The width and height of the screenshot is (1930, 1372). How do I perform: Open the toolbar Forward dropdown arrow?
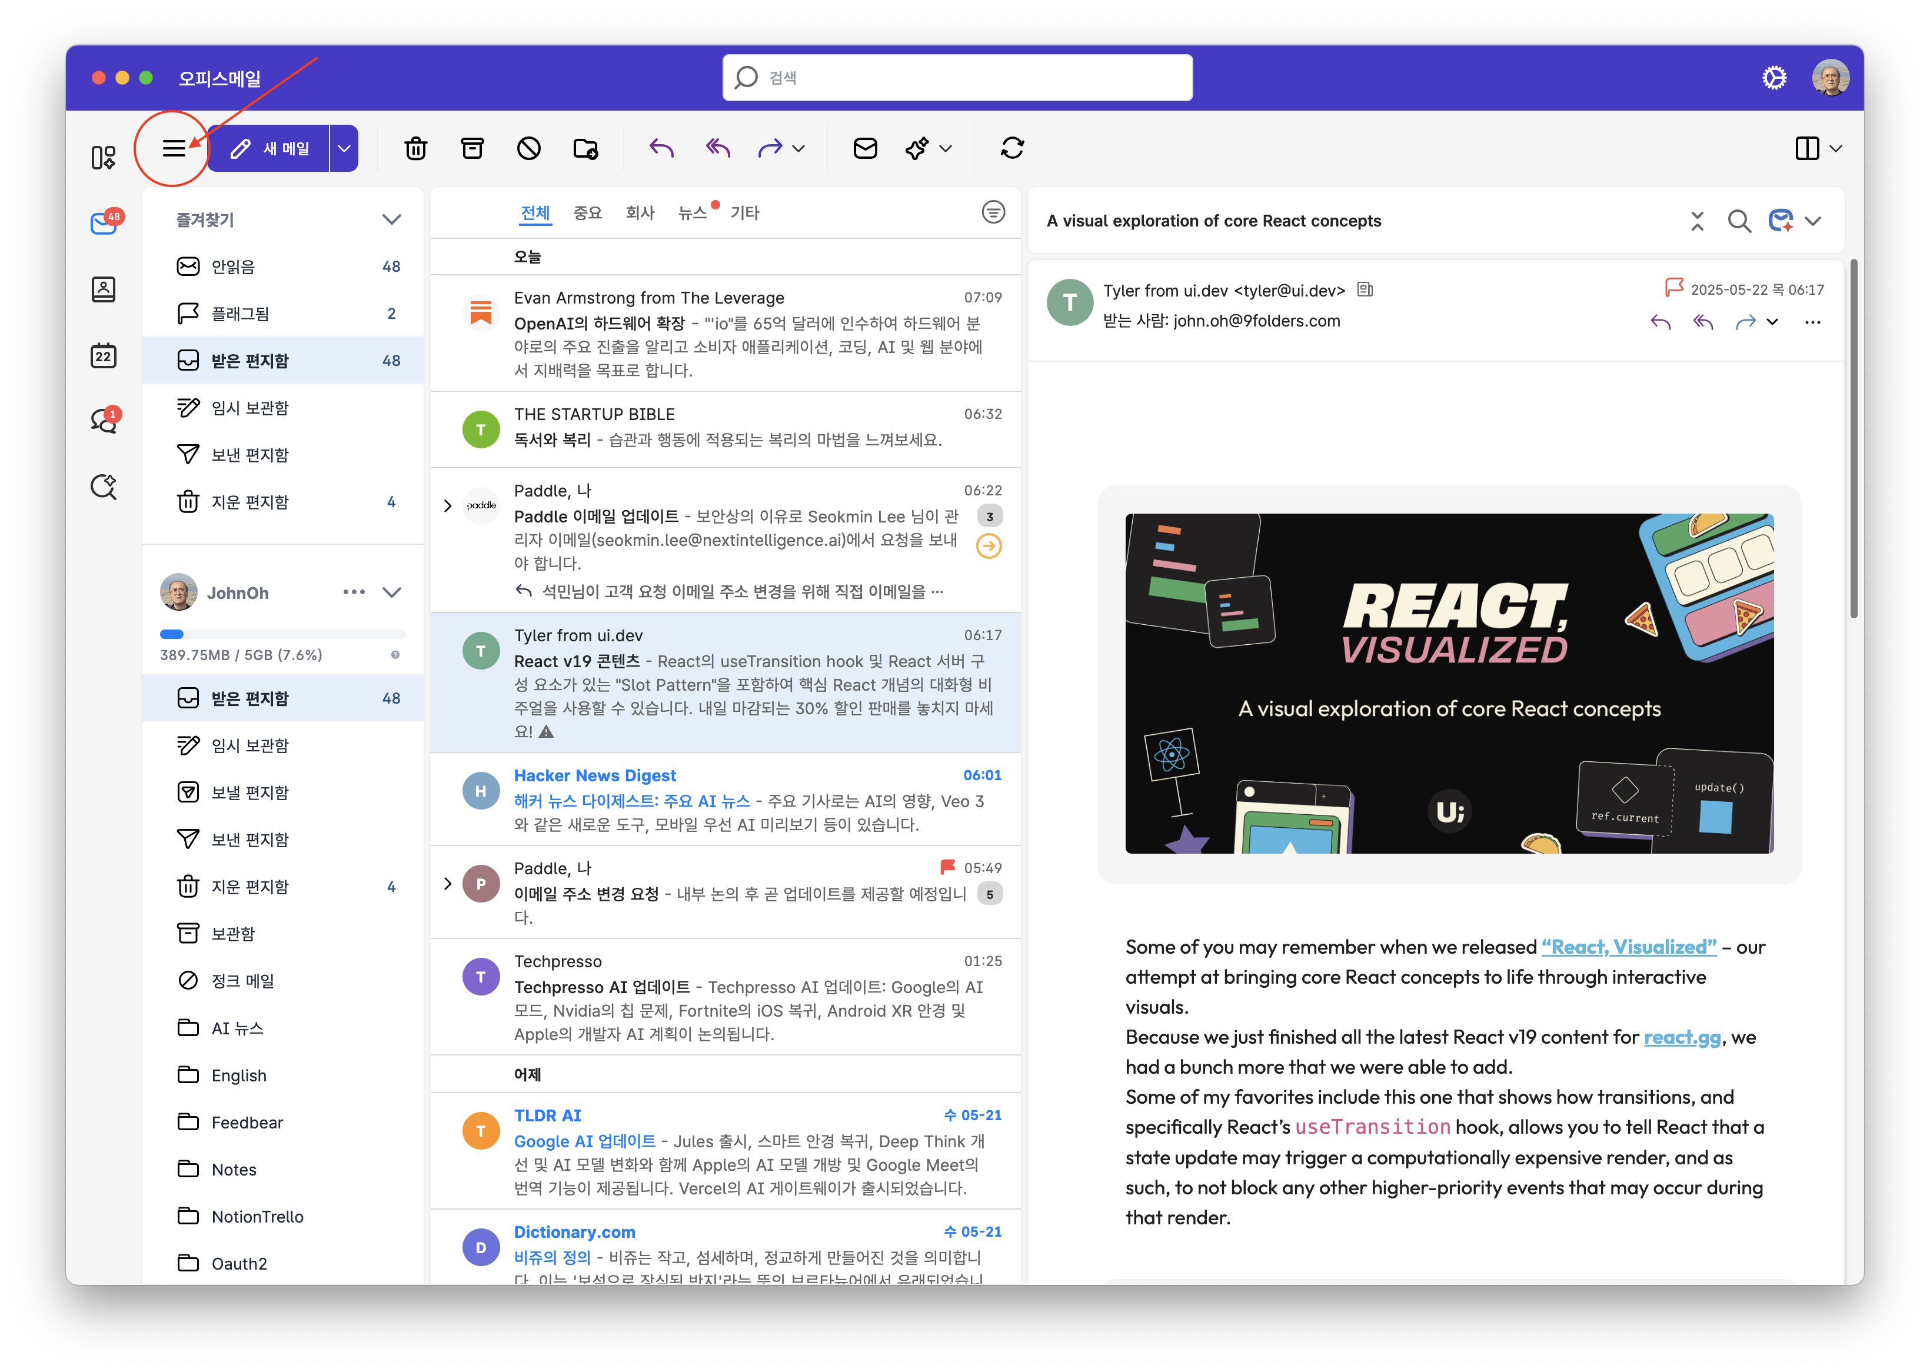tap(798, 149)
